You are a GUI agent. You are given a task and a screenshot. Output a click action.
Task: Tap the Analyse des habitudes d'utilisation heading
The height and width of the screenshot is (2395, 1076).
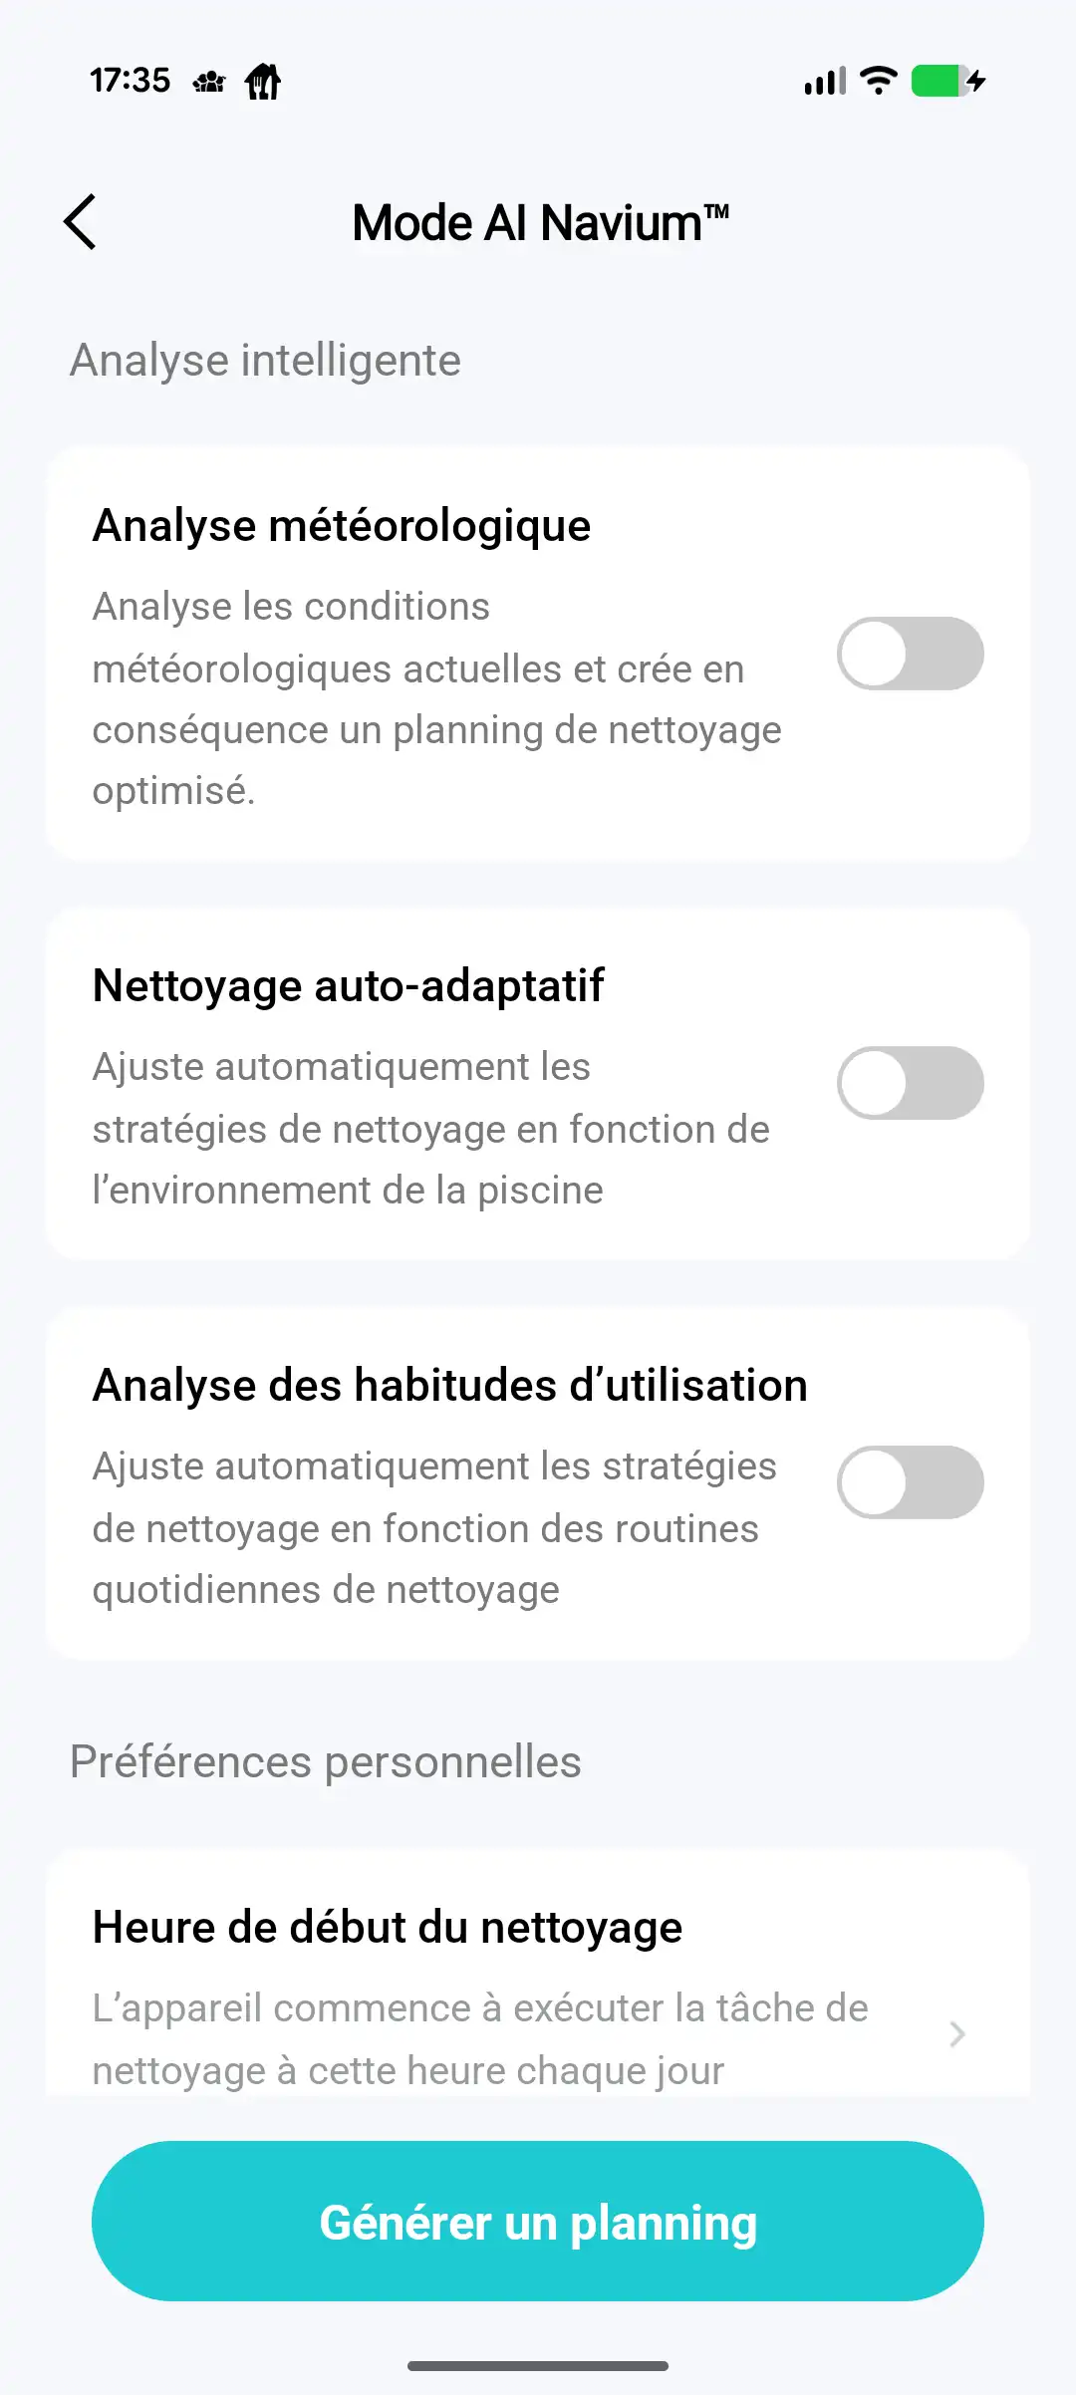[x=450, y=1386]
